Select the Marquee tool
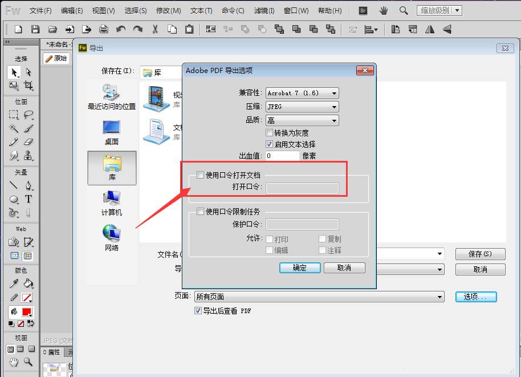The width and height of the screenshot is (521, 377). pyautogui.click(x=14, y=115)
